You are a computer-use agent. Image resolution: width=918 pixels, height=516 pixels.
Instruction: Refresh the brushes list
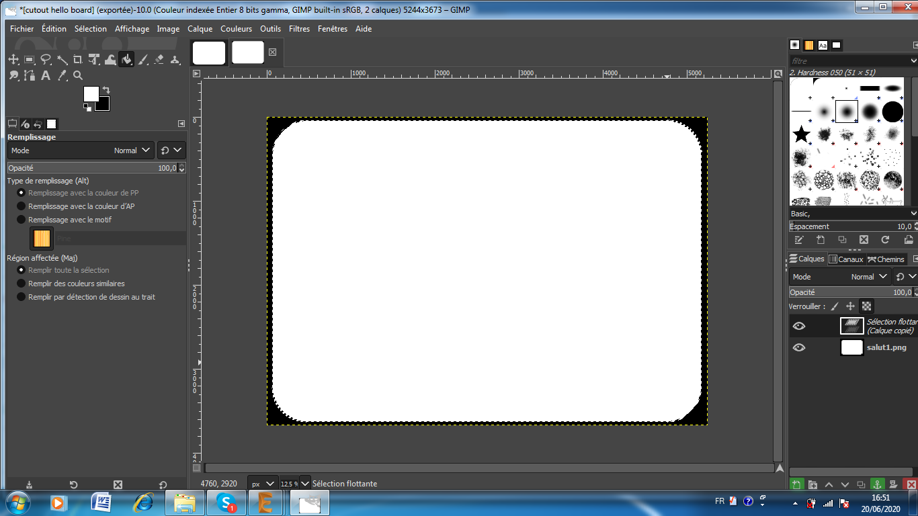pos(885,240)
